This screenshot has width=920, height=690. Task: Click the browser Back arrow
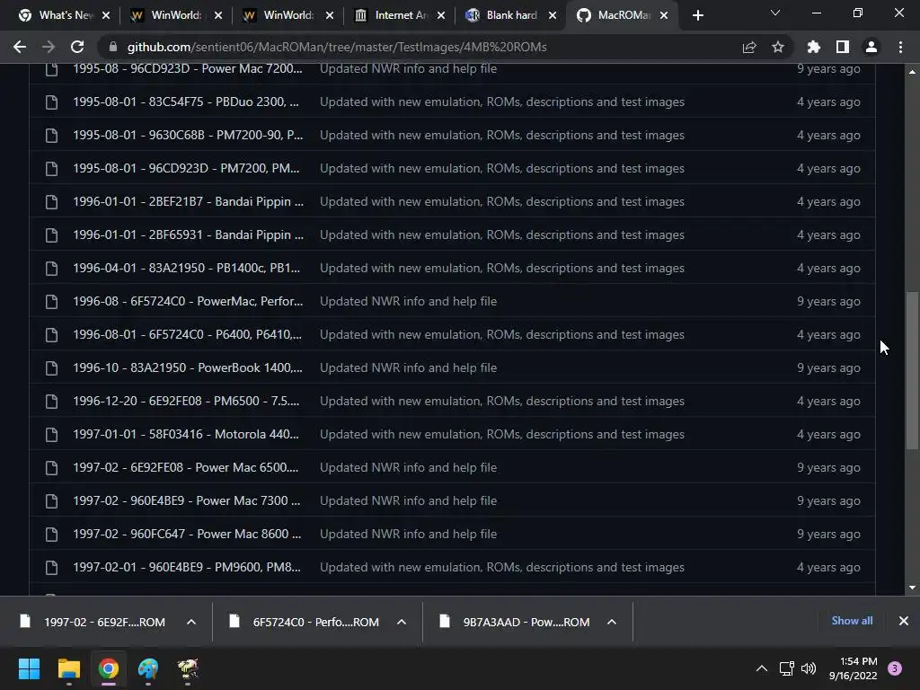pyautogui.click(x=20, y=47)
